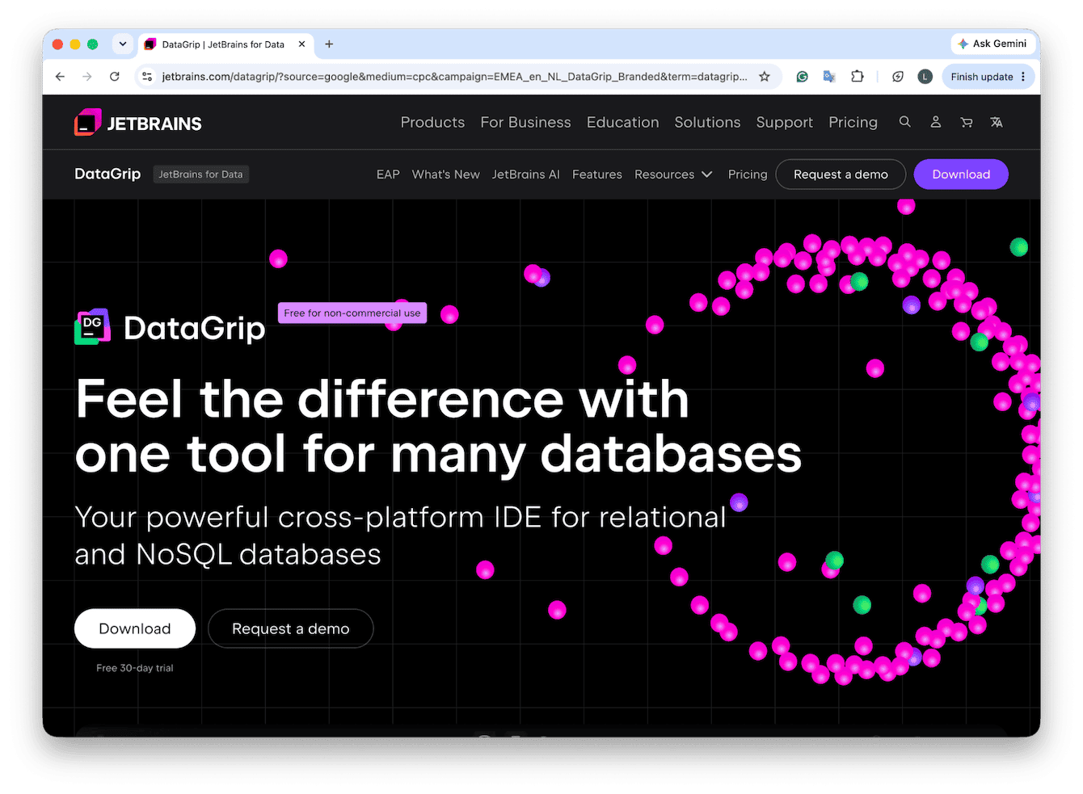Expand the Resources dropdown menu
The image size is (1083, 794).
(673, 174)
